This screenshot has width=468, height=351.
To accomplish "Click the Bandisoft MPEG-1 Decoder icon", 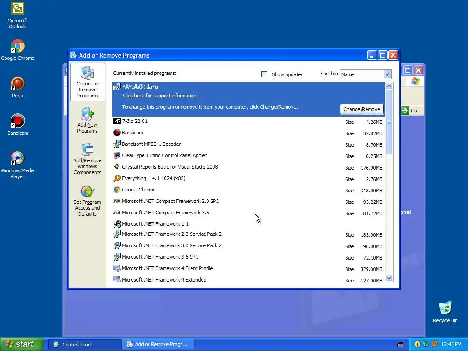I will point(117,144).
